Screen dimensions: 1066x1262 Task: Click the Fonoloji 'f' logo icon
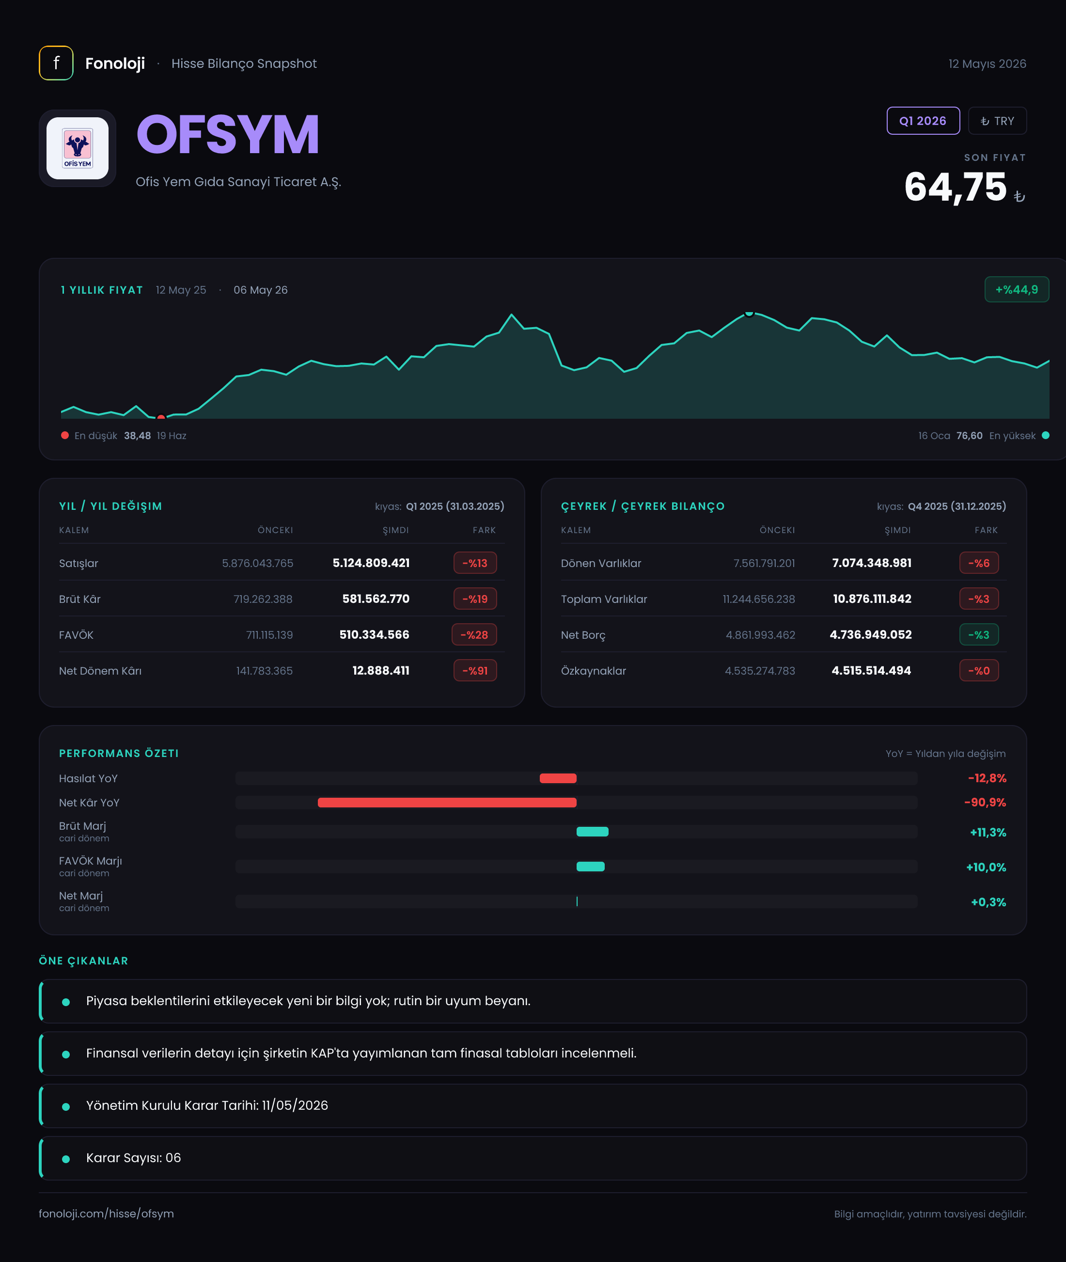[x=56, y=63]
